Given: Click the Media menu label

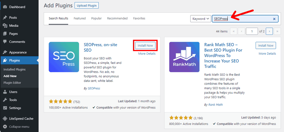Looking at the screenshot, I should click(x=14, y=26).
